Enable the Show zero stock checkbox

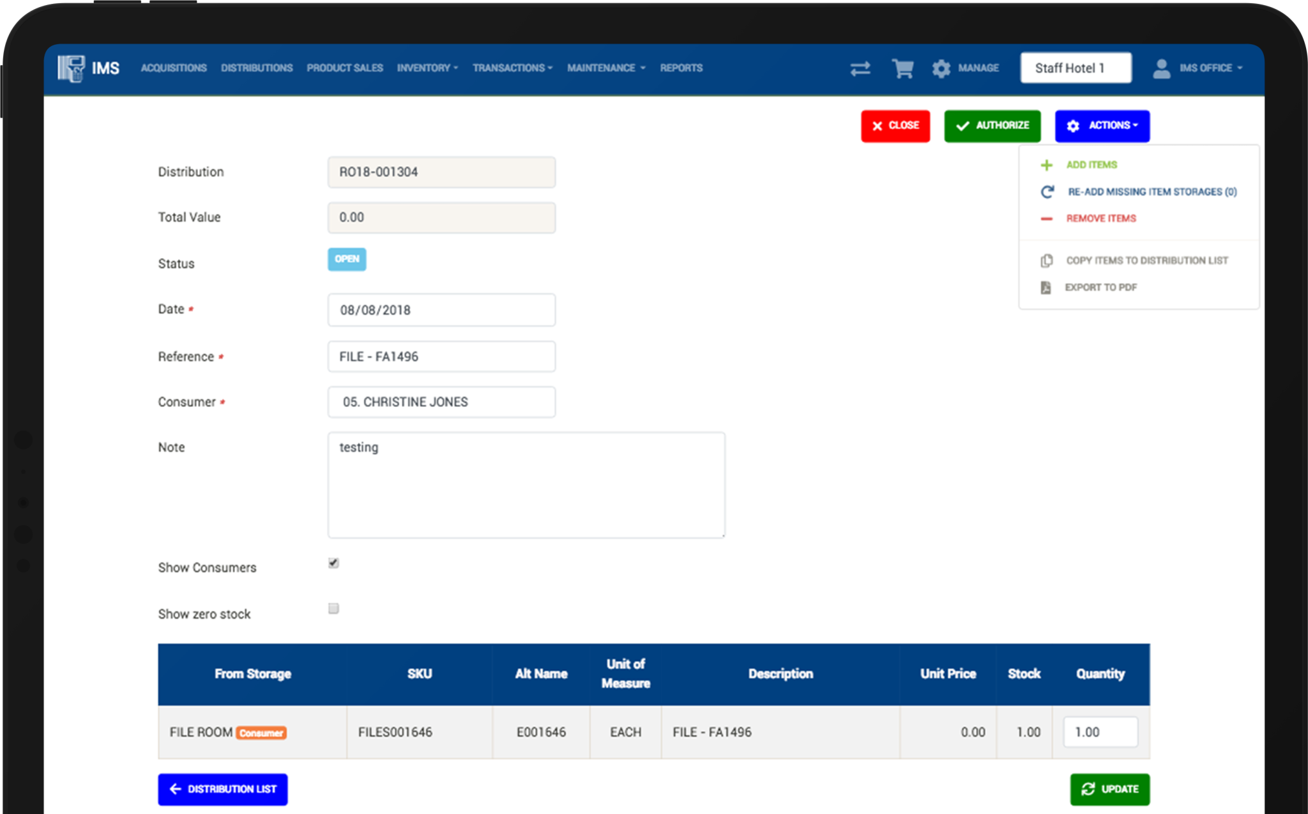(x=333, y=608)
